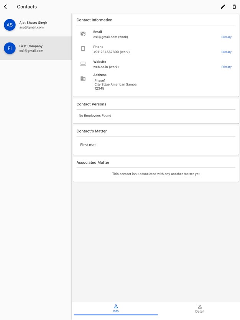
Task: Click the pencil edit icon
Action: pos(223,7)
